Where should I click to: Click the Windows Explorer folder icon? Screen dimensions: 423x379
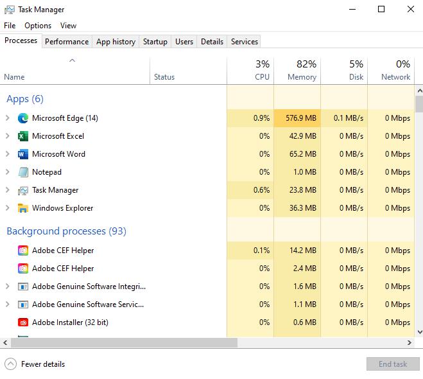(x=23, y=208)
